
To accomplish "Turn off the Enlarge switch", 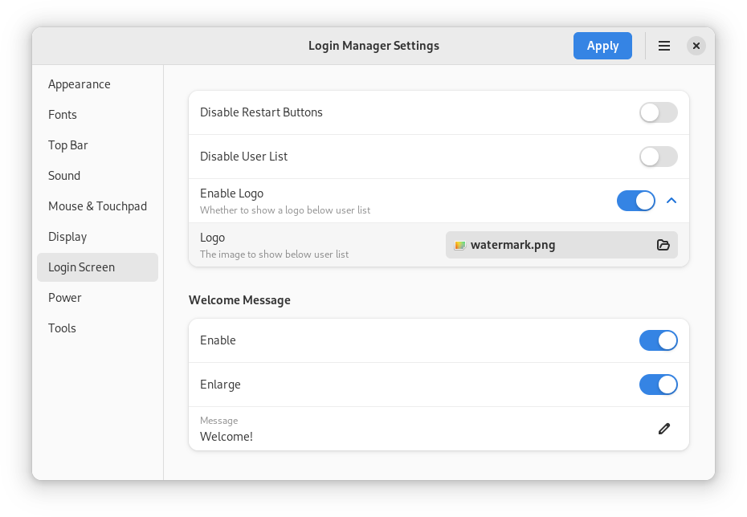I will click(x=658, y=385).
